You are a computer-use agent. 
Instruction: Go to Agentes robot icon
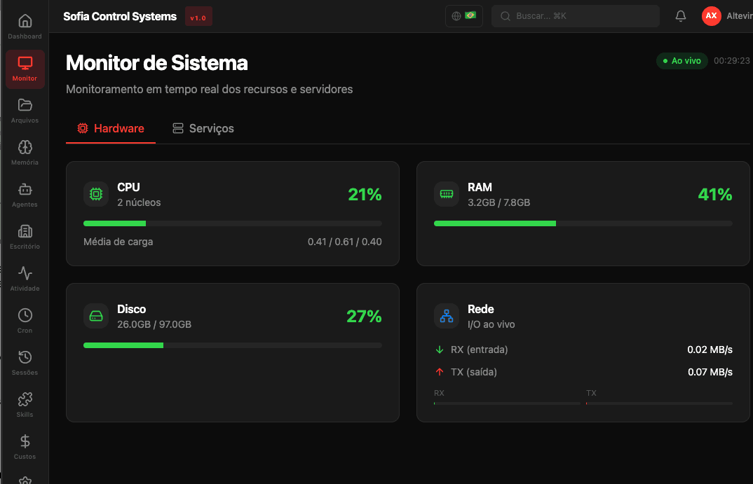[x=25, y=190]
